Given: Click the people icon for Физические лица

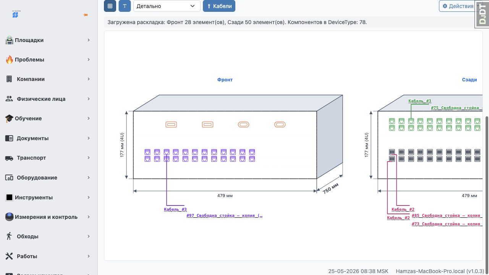Looking at the screenshot, I should [x=9, y=99].
